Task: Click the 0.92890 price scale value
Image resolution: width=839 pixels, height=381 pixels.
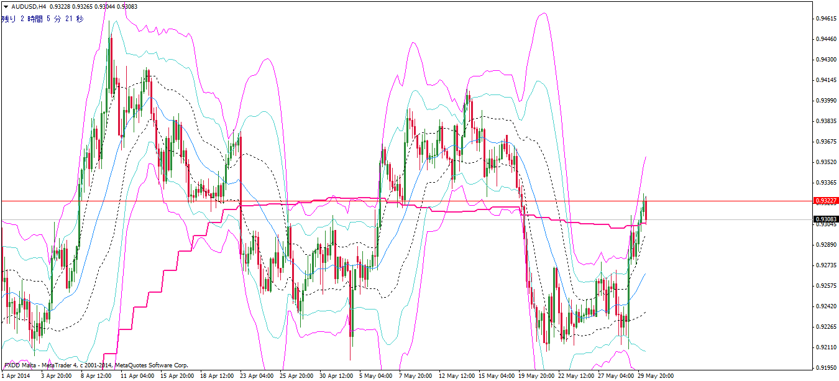Action: (x=826, y=245)
